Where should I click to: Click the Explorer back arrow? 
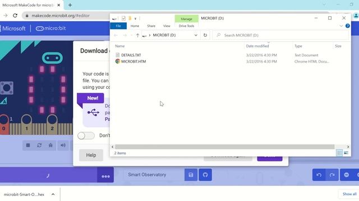[116, 35]
